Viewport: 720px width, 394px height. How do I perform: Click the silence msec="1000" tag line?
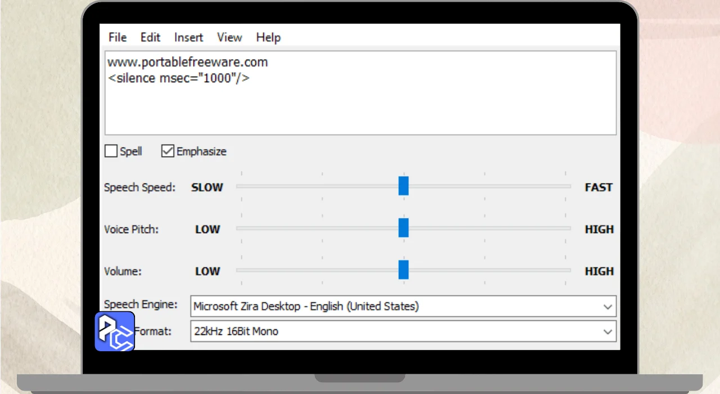tap(178, 78)
